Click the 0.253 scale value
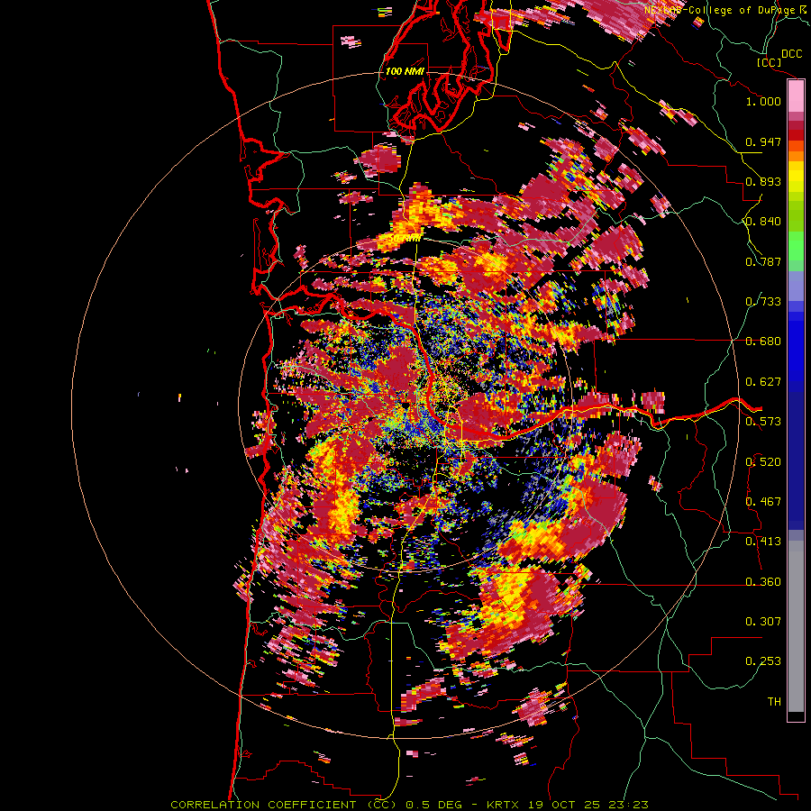The height and width of the screenshot is (811, 811). click(763, 661)
